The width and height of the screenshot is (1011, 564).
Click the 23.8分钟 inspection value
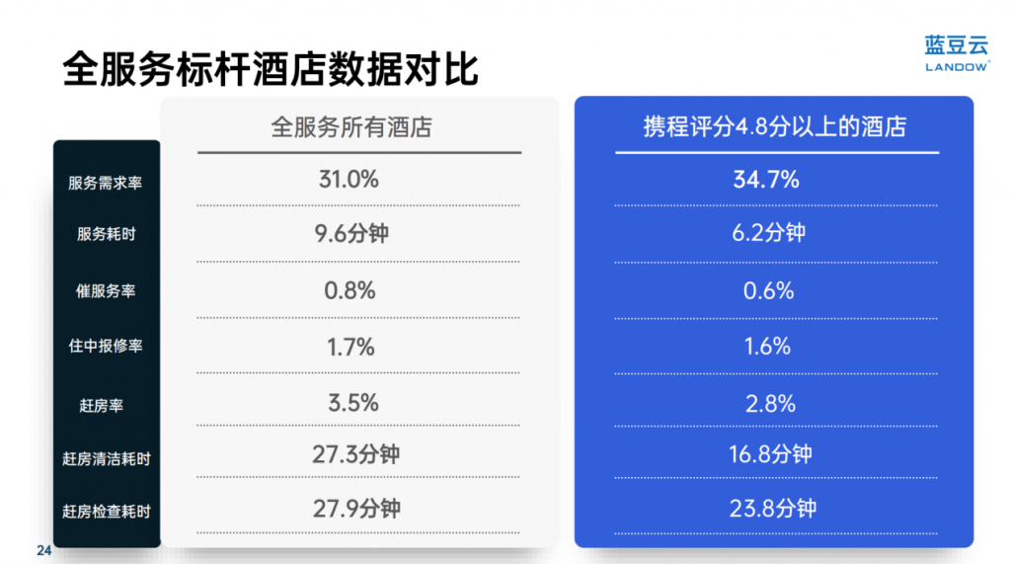(773, 509)
